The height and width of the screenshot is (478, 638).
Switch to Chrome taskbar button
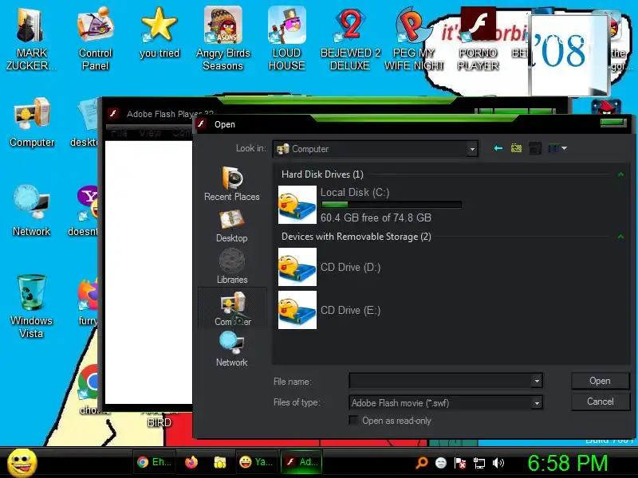154,462
